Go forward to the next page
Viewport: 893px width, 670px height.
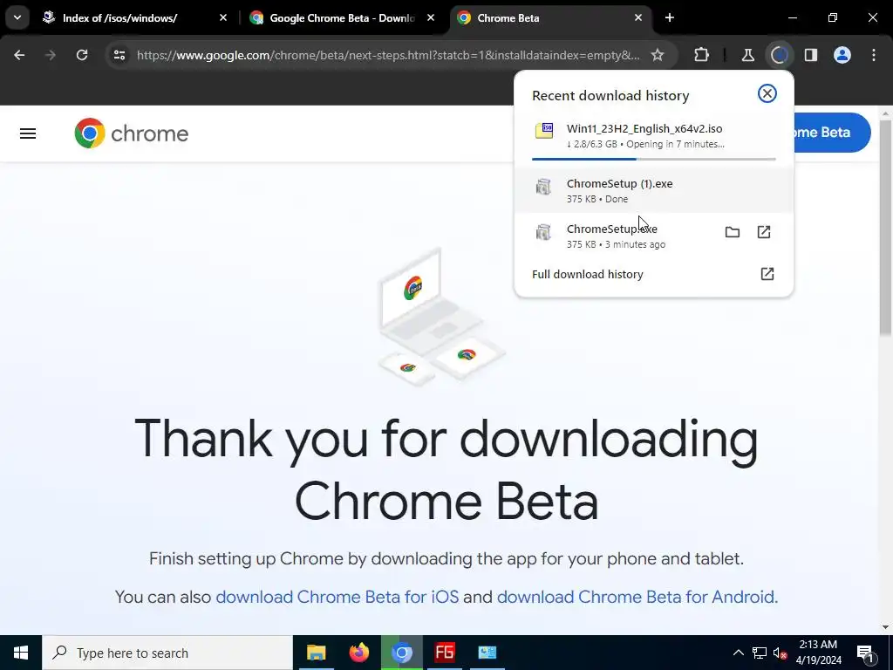tap(51, 55)
